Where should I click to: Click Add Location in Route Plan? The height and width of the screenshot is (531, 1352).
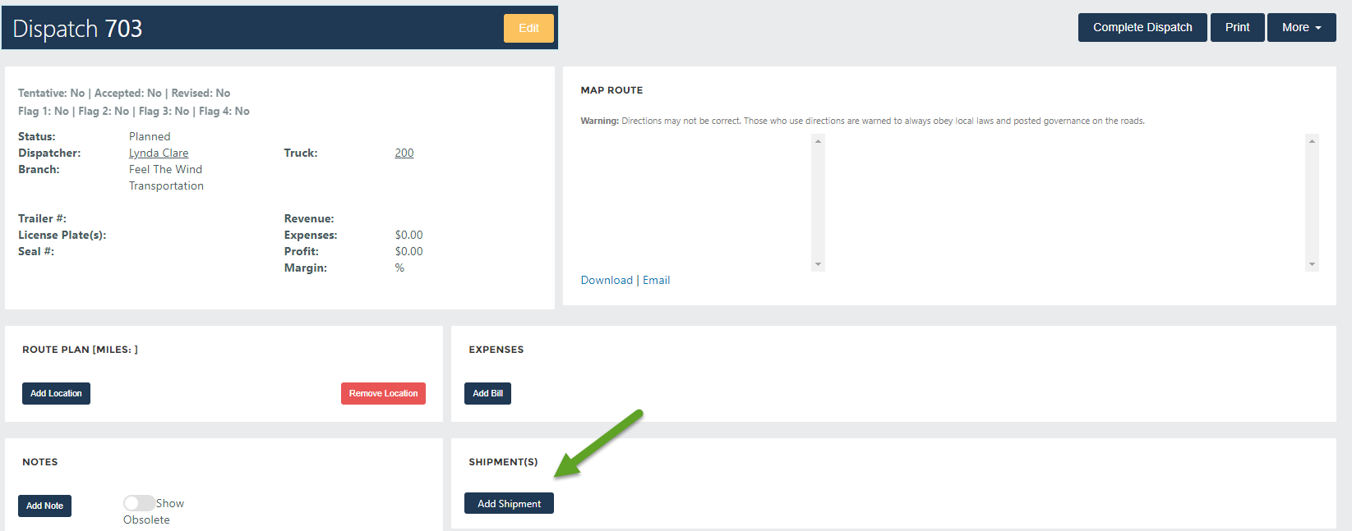click(x=56, y=393)
